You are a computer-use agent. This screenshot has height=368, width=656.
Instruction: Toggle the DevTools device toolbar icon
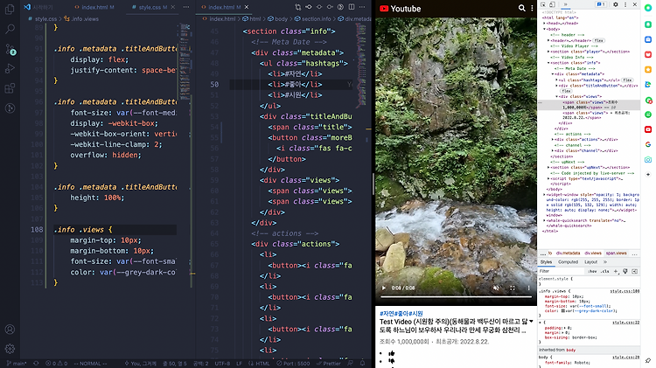pos(552,4)
